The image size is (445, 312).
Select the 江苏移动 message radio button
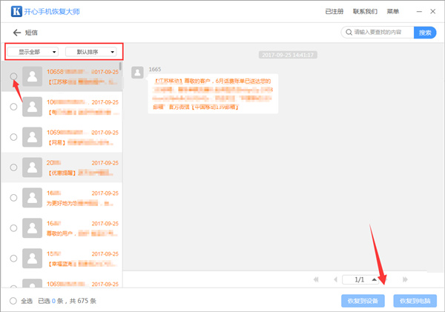(14, 76)
